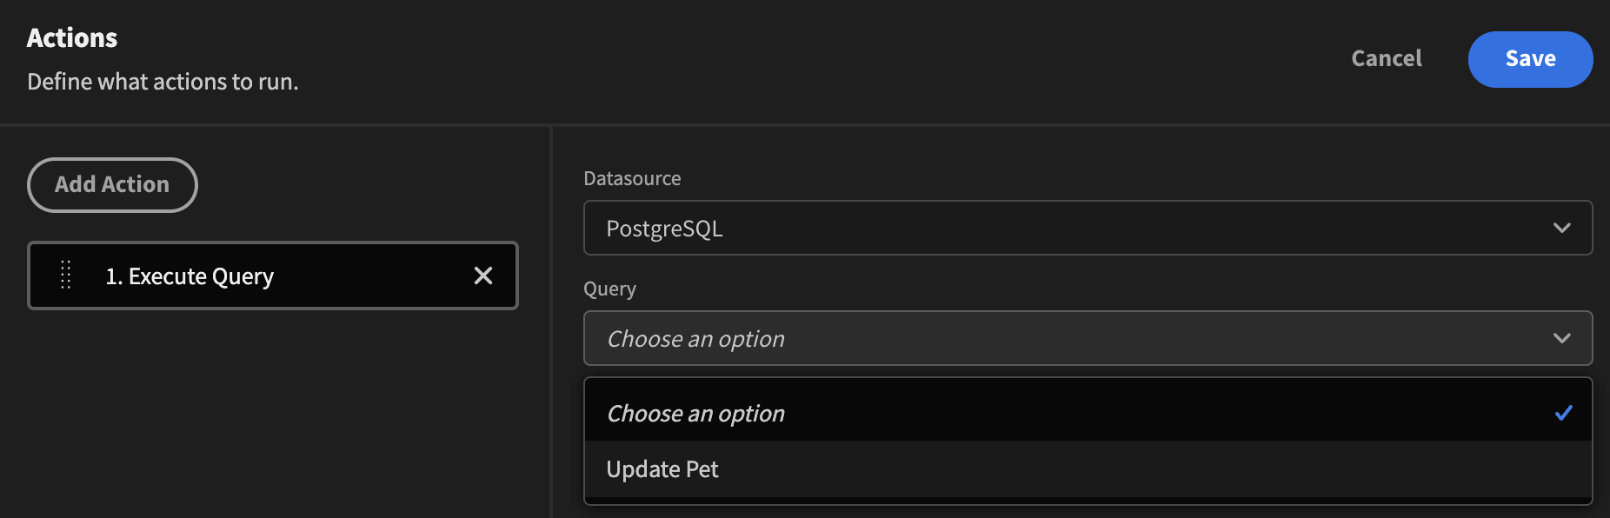
Task: Add a new action to the list
Action: (112, 184)
